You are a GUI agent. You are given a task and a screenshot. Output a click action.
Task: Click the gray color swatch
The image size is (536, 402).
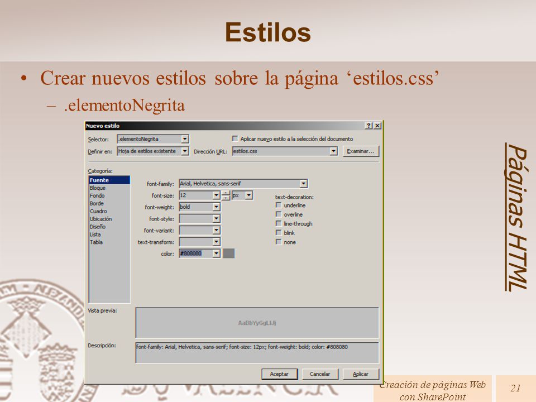(x=229, y=253)
